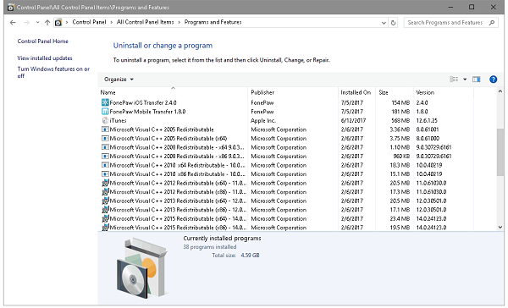Click Apple Inc. publisher cell
Viewport: 508px width, 308px height.
coord(263,120)
